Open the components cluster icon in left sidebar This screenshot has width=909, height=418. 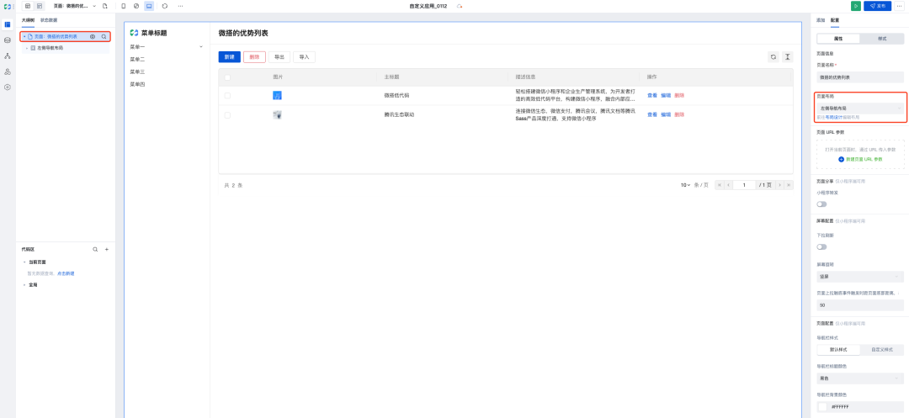pyautogui.click(x=8, y=71)
